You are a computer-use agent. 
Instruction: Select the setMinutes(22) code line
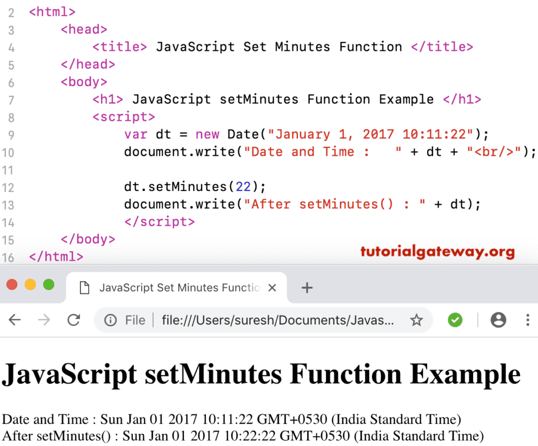point(195,186)
